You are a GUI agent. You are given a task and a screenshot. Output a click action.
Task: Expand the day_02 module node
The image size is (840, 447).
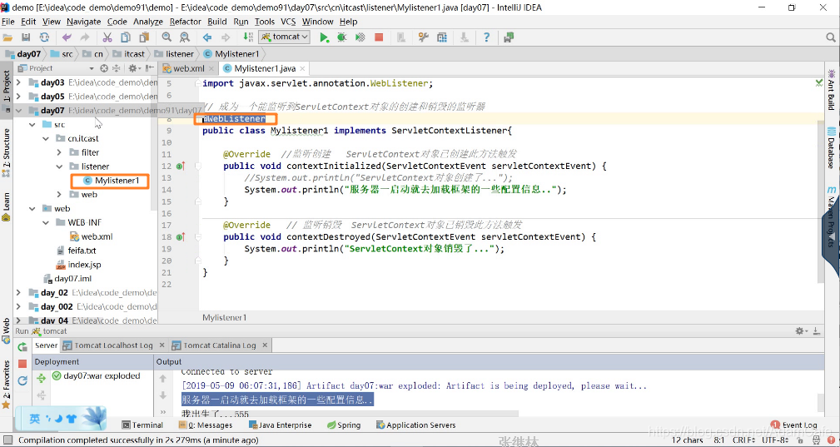click(18, 292)
